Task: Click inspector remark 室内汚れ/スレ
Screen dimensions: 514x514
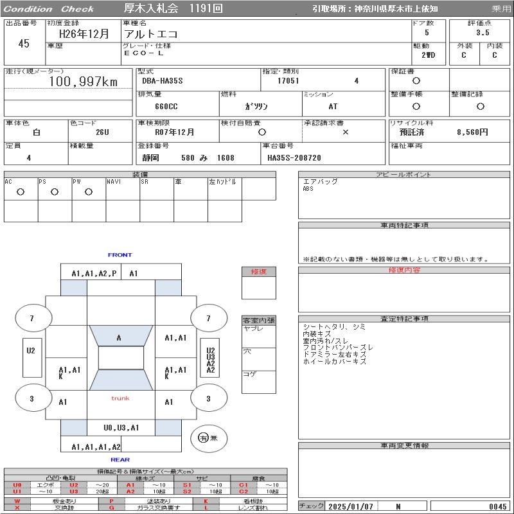Action: coord(325,341)
